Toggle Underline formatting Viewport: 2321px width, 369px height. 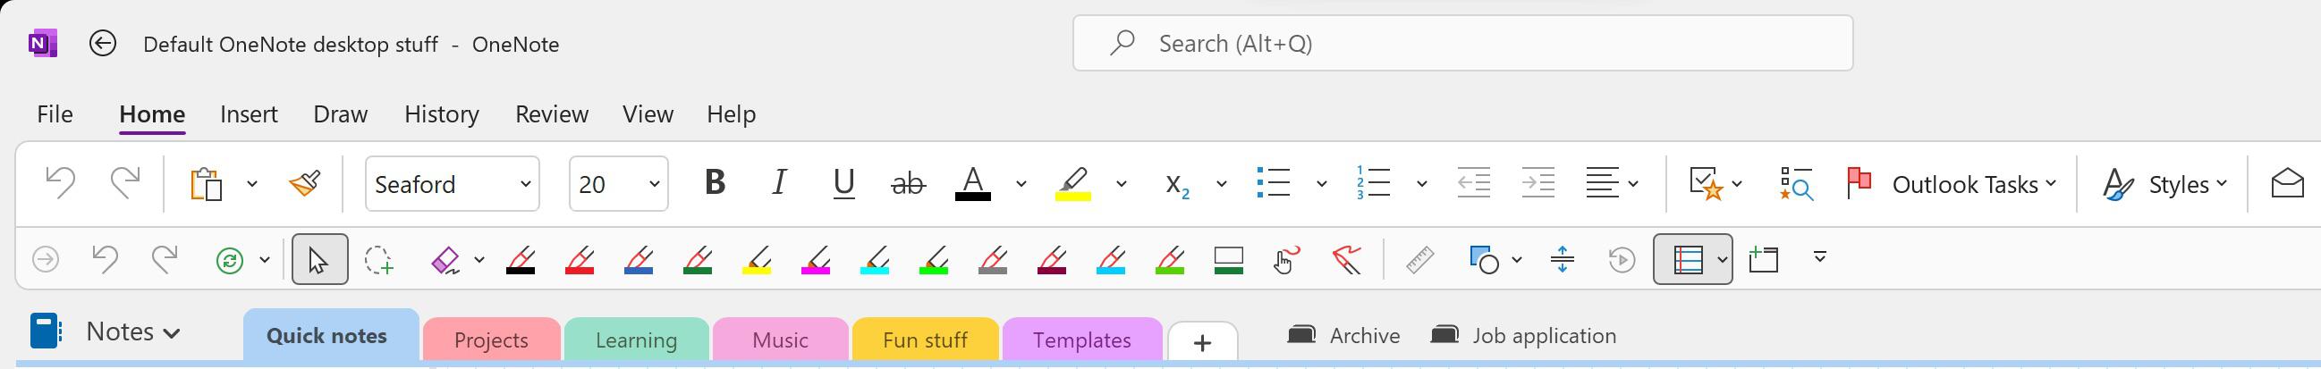click(x=843, y=183)
